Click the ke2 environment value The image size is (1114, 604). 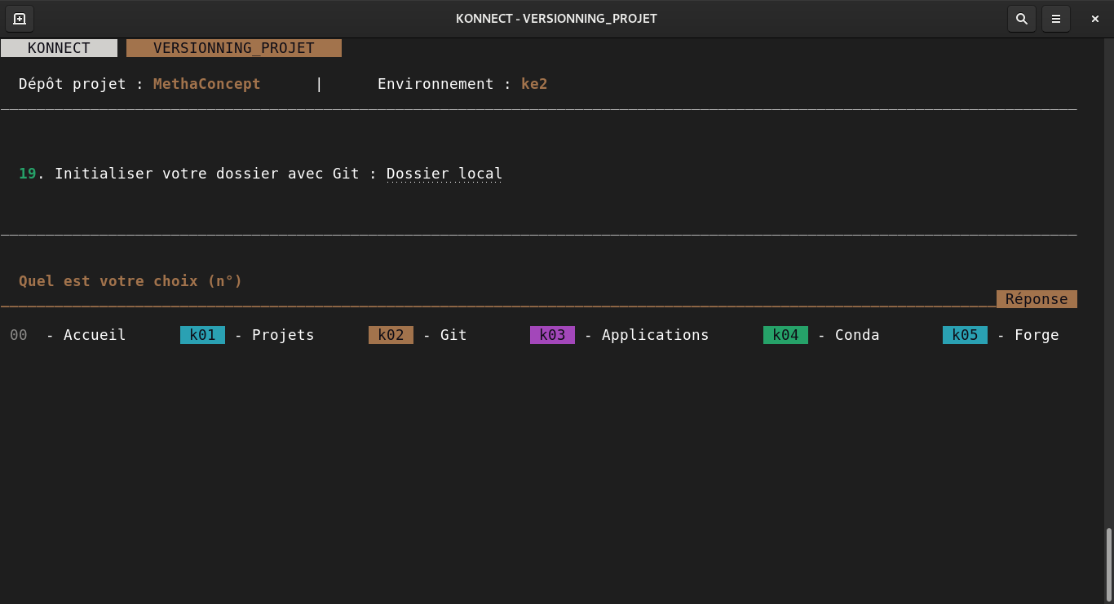click(534, 84)
